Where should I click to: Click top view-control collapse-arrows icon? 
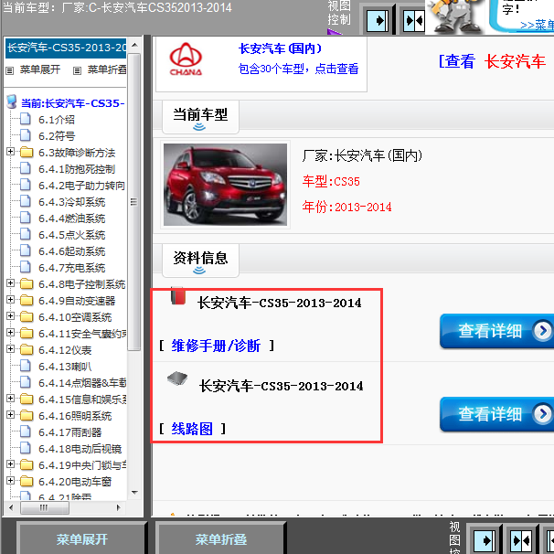[x=414, y=21]
